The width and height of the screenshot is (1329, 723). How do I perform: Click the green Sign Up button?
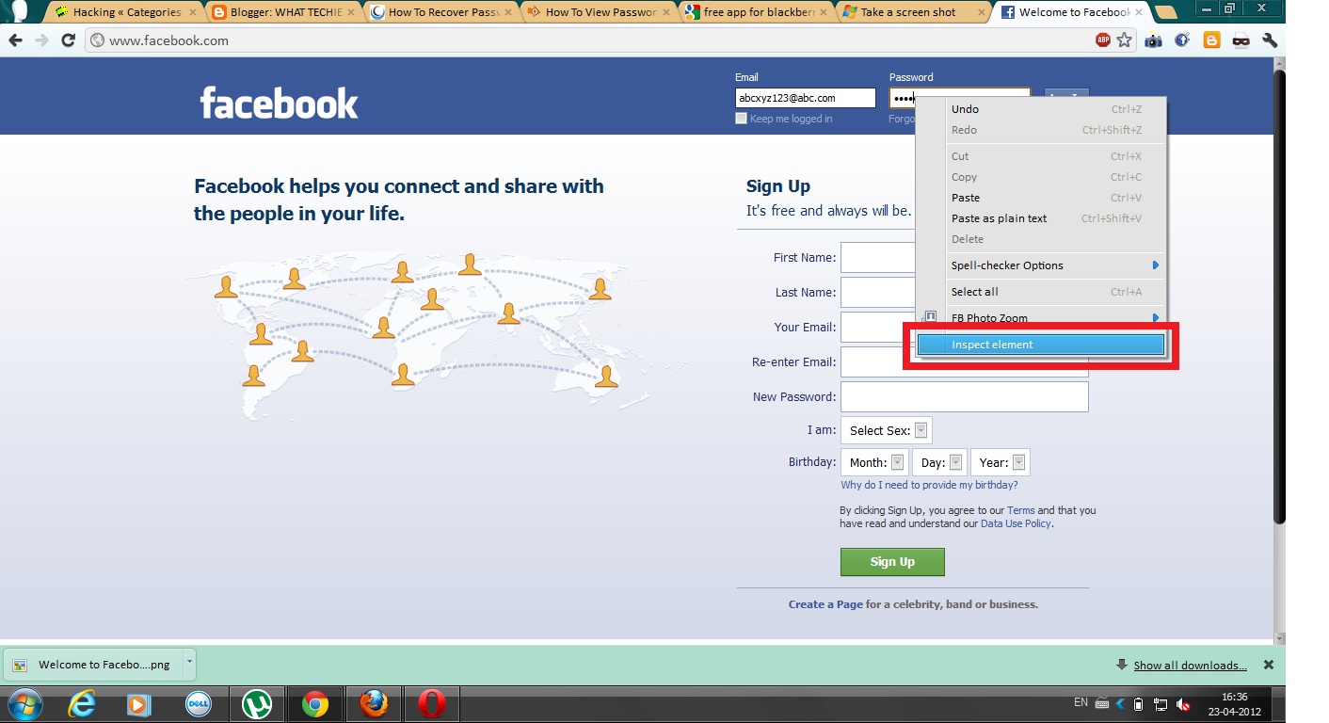click(x=892, y=562)
